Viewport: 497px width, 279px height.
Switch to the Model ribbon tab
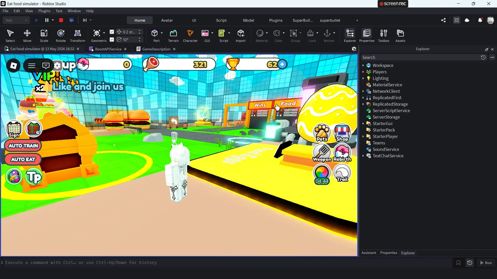tap(248, 20)
